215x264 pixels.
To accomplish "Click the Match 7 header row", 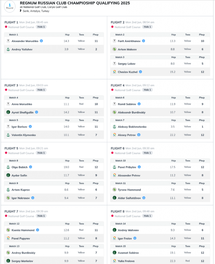I will (x=160, y=120).
